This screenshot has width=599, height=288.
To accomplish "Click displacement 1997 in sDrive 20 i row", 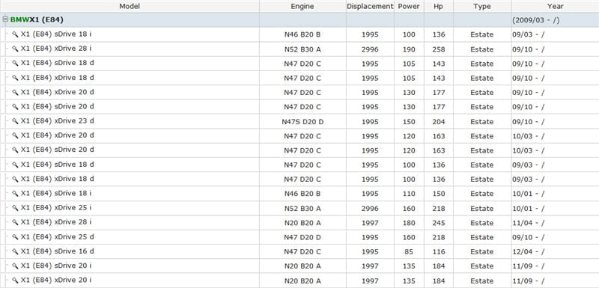I will [x=370, y=266].
